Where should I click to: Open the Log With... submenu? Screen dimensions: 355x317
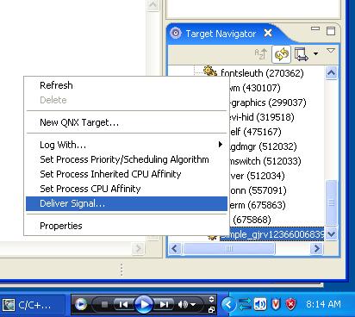click(x=127, y=145)
